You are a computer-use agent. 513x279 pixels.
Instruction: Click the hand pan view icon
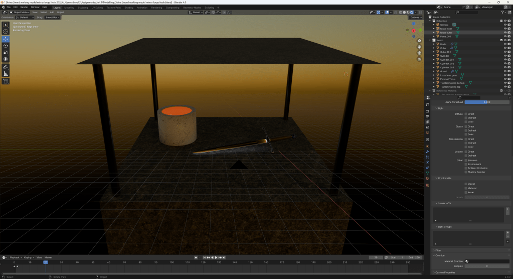tap(419, 47)
